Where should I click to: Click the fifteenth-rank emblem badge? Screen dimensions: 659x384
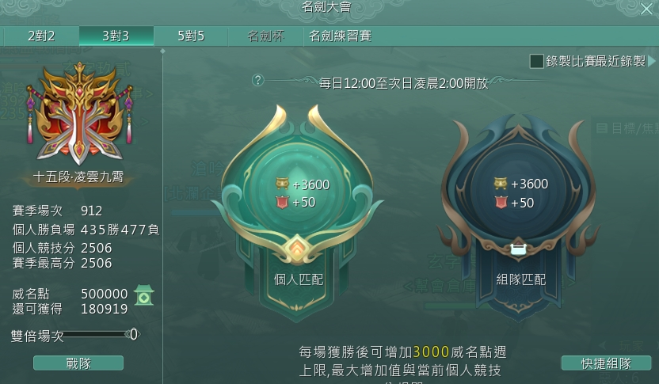tap(79, 112)
